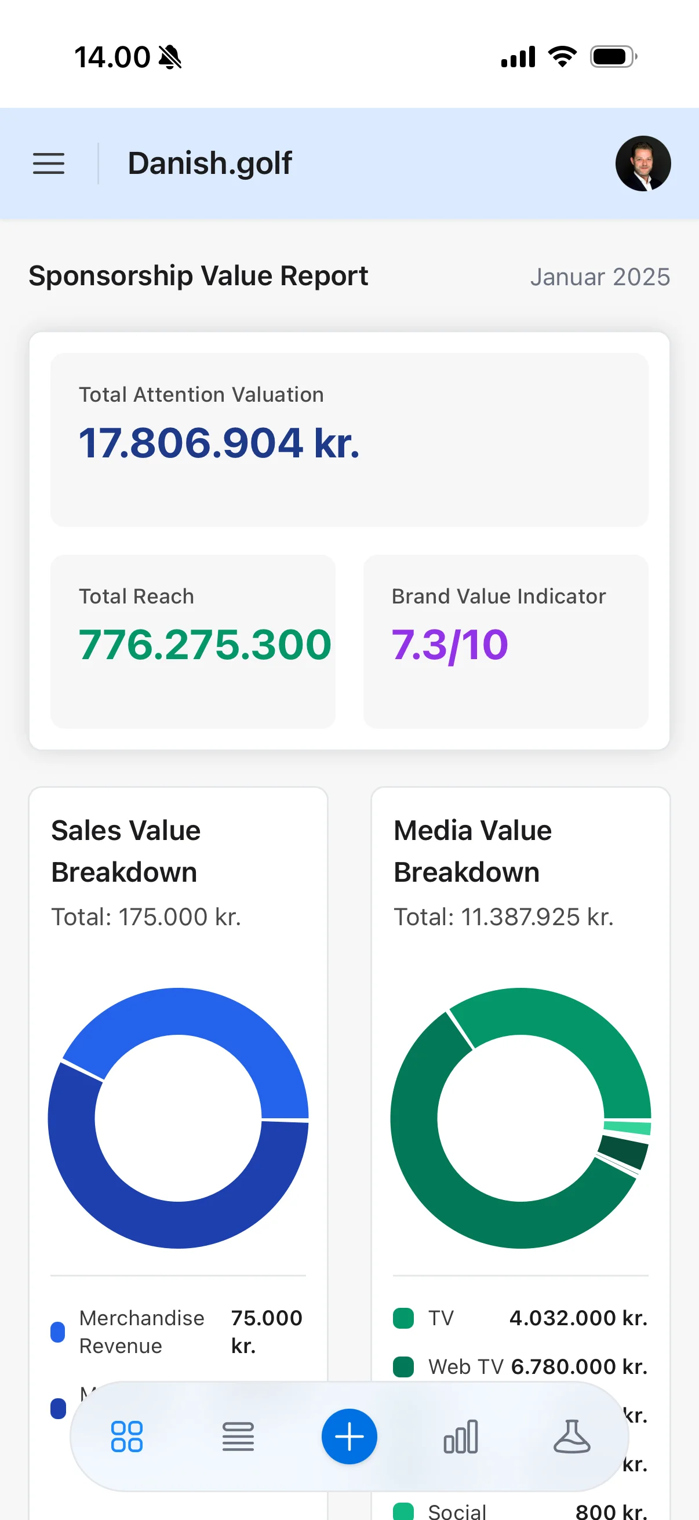Click the Merchandise Revenue legend swatch
Screen dimensions: 699x1520
[x=58, y=1332]
